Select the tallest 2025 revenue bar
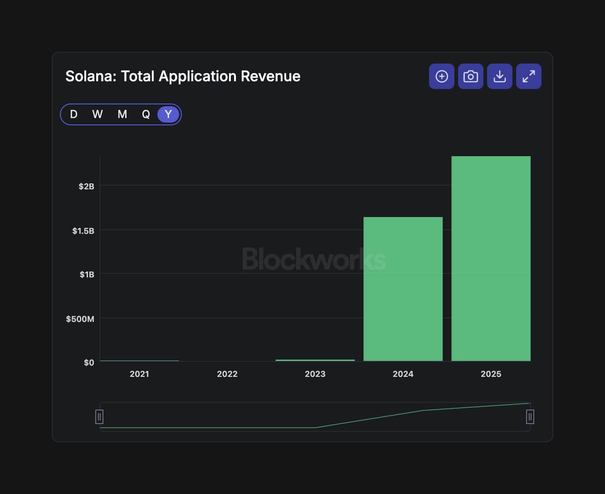This screenshot has height=494, width=605. point(491,259)
